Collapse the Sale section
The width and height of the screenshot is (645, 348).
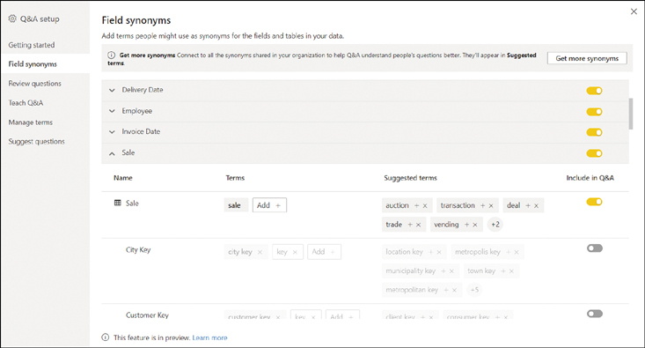[112, 153]
